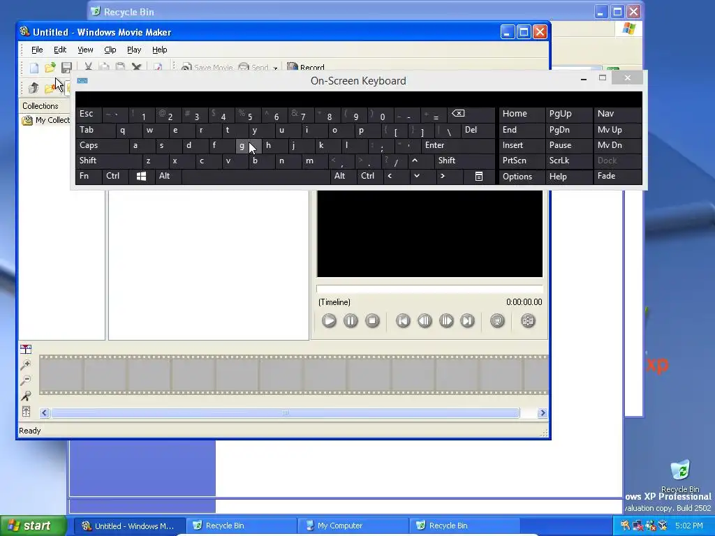Click Untitled - Windows Movie Maker taskbar button
Screen dimensions: 715x536
tap(129, 526)
